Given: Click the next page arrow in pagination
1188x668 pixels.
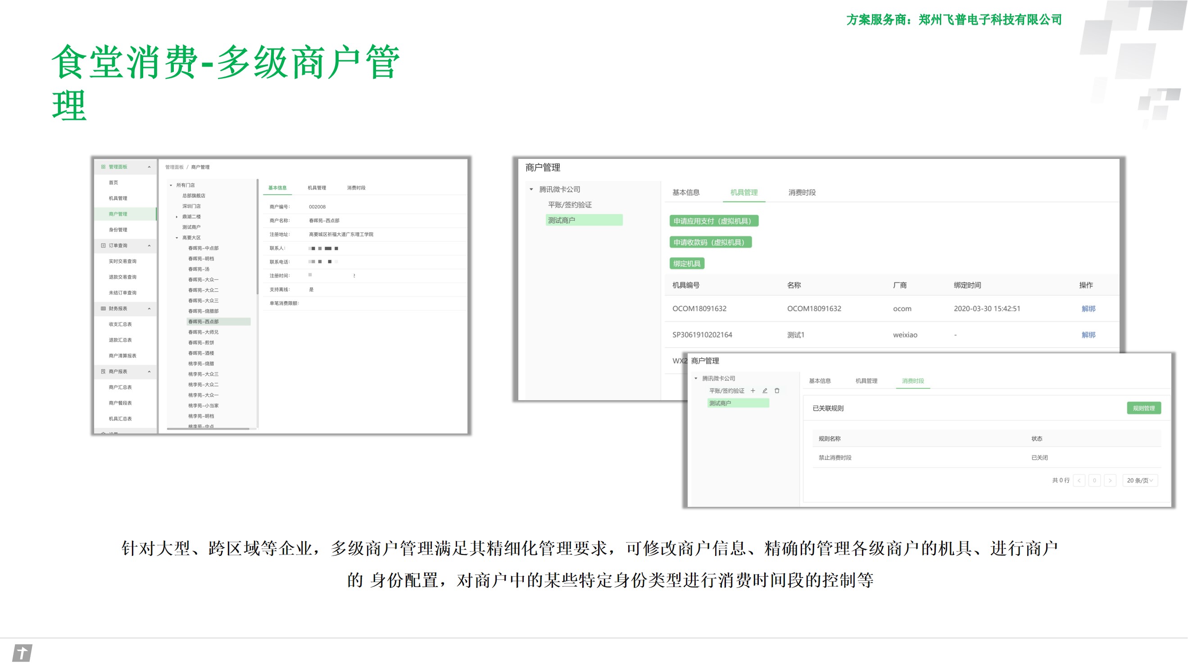Looking at the screenshot, I should tap(1110, 480).
